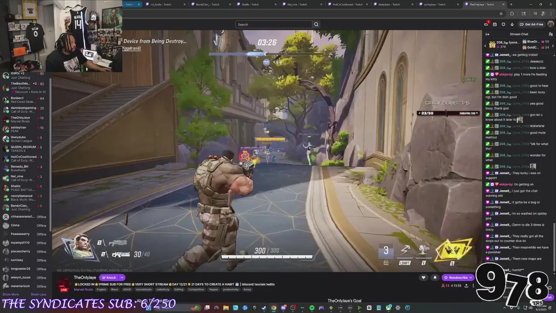Screen dimensions: 556x313
Task: Select offline channel Cinna
Action: [x=26, y=225]
